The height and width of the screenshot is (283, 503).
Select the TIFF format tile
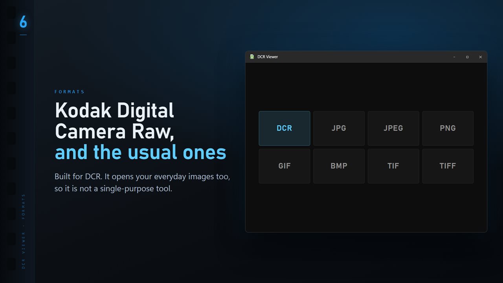[448, 166]
